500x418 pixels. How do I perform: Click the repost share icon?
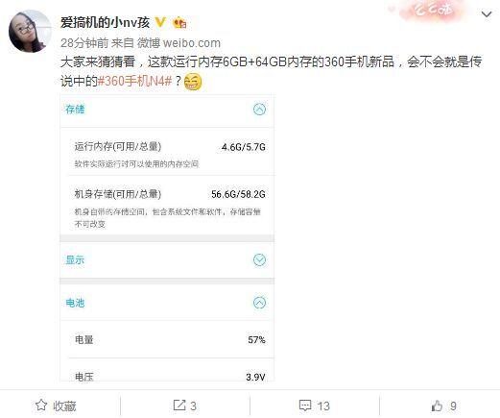click(x=179, y=406)
